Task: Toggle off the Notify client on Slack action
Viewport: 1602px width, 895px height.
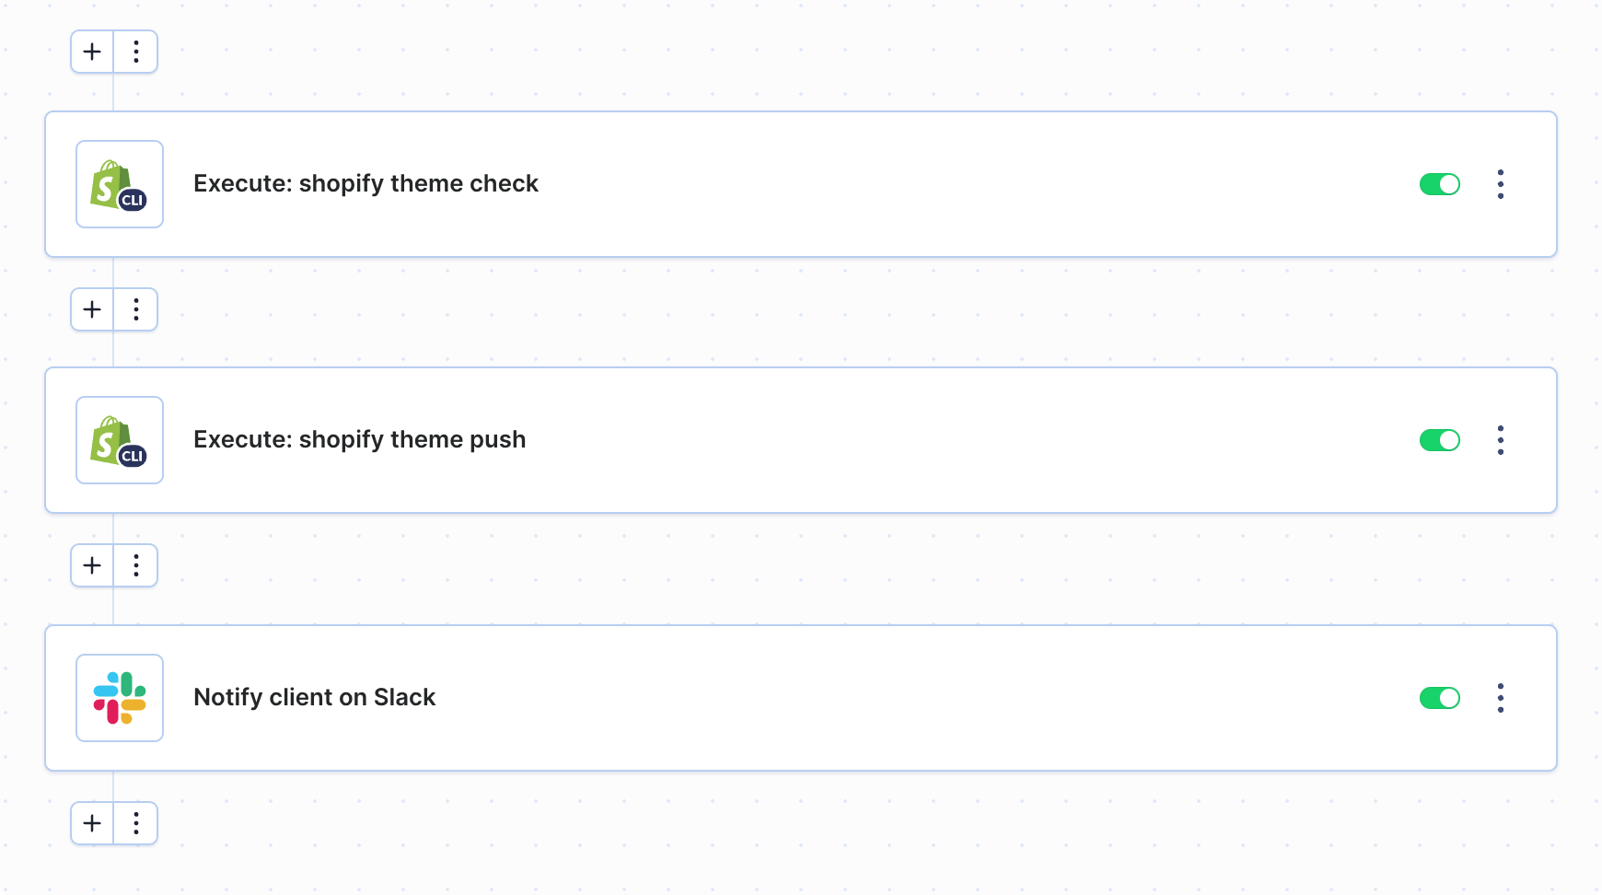Action: pos(1440,698)
